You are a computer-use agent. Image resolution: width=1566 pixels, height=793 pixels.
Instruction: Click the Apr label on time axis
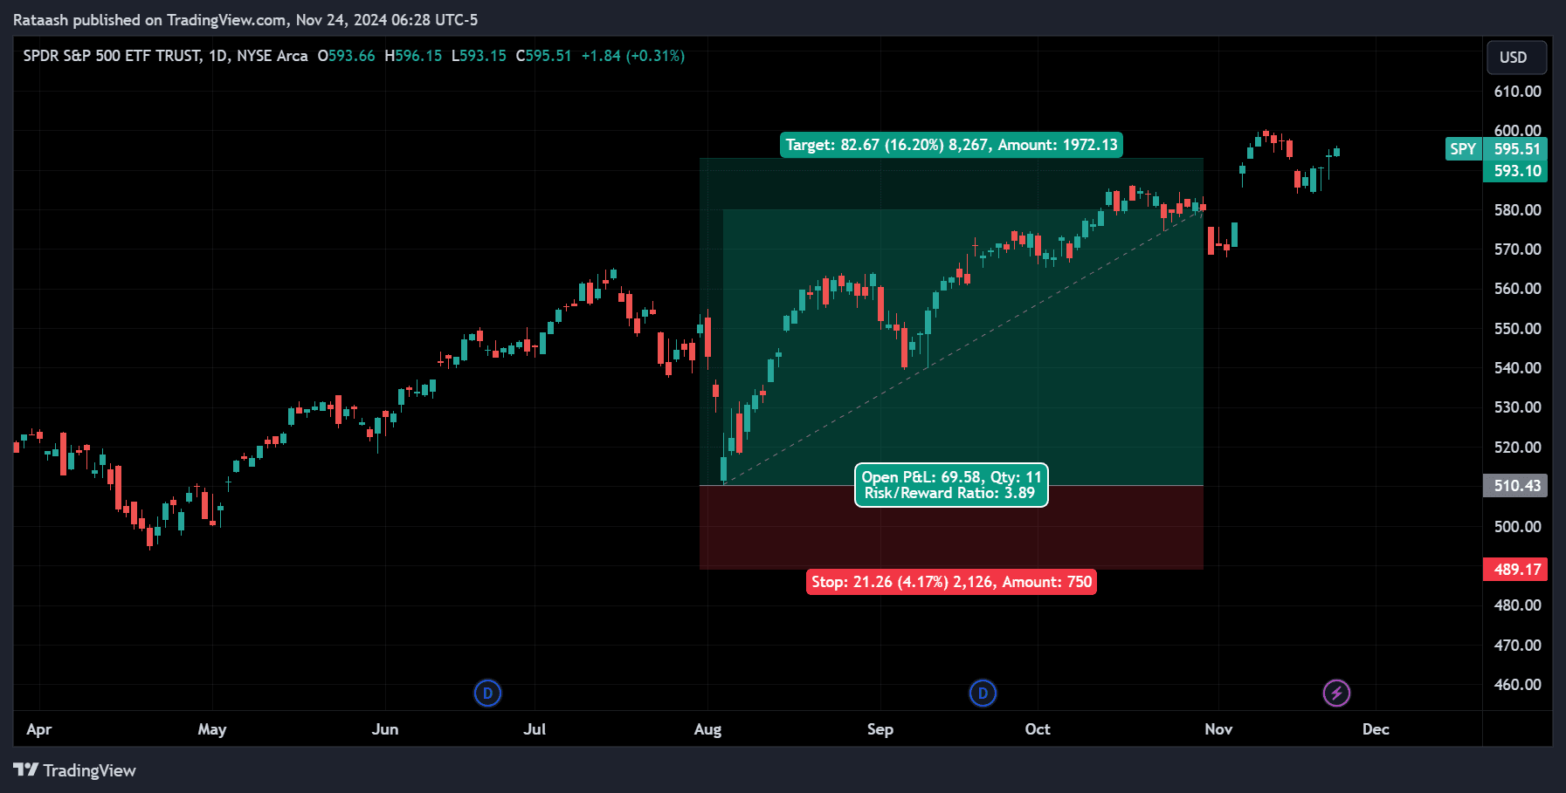(39, 729)
